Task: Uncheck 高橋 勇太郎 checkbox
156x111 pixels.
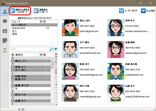Action: [12, 86]
